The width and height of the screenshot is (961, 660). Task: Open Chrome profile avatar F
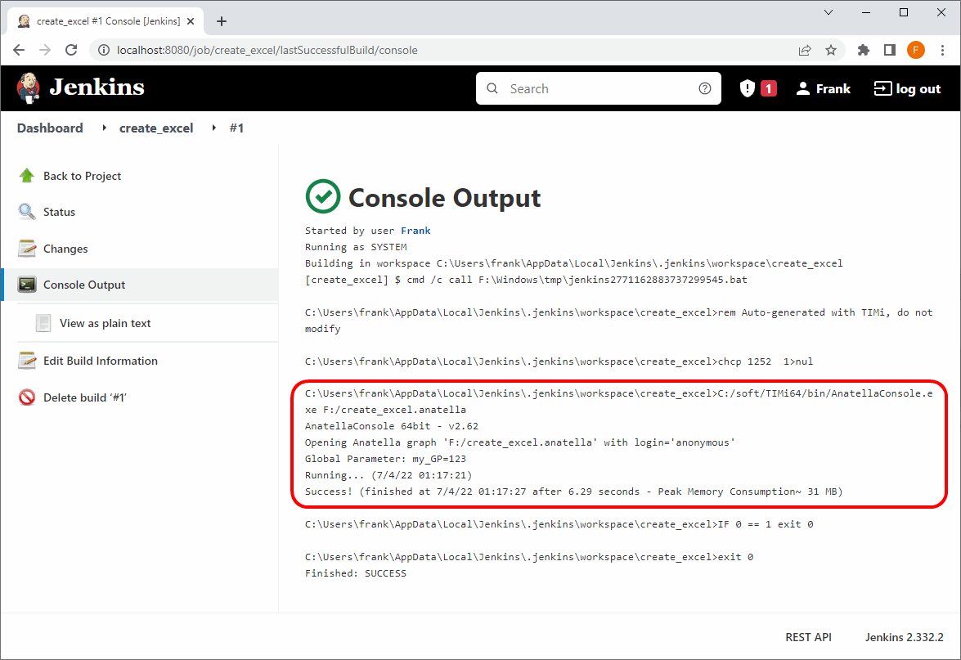tap(916, 50)
